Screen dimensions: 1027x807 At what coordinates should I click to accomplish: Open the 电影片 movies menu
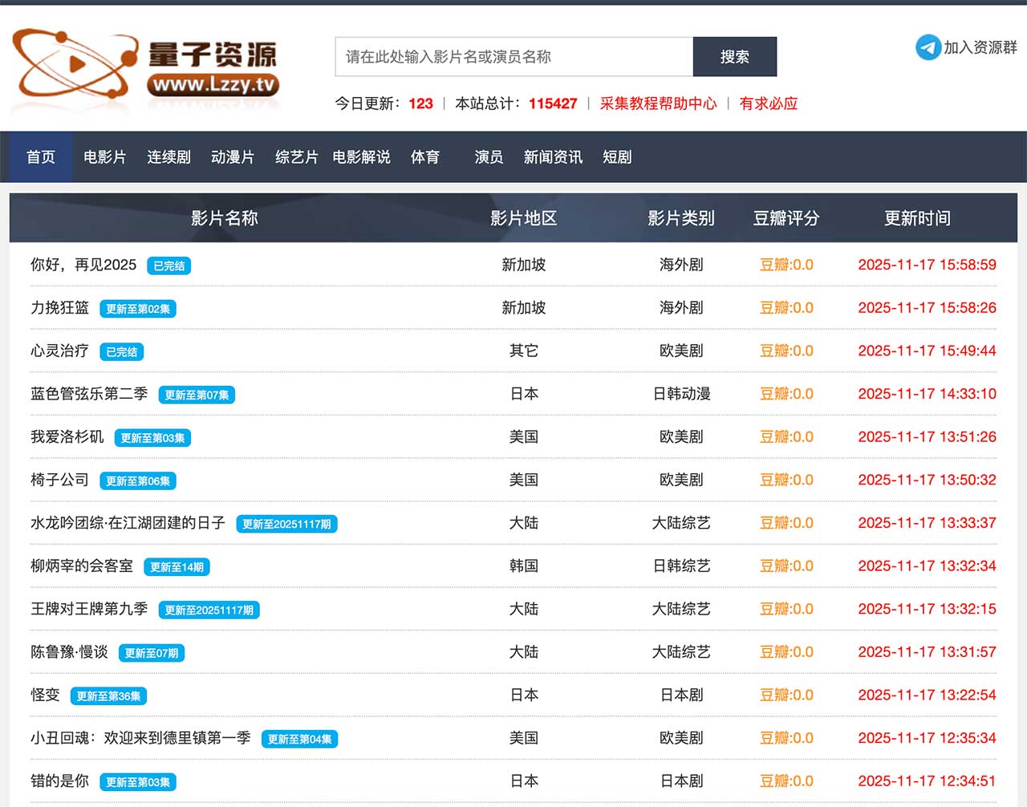pos(105,157)
